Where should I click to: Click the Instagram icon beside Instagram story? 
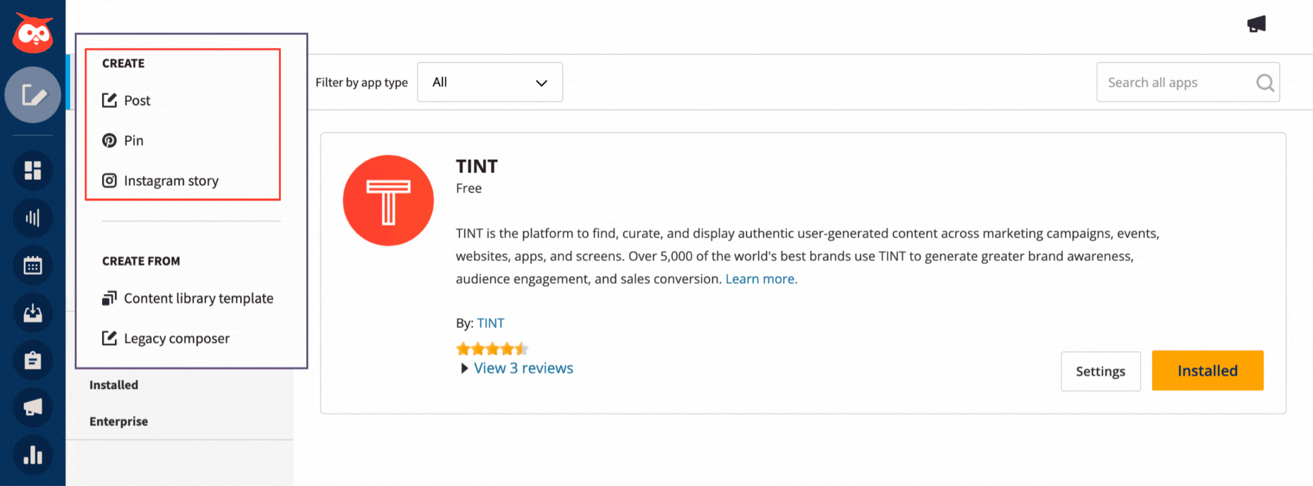click(109, 180)
